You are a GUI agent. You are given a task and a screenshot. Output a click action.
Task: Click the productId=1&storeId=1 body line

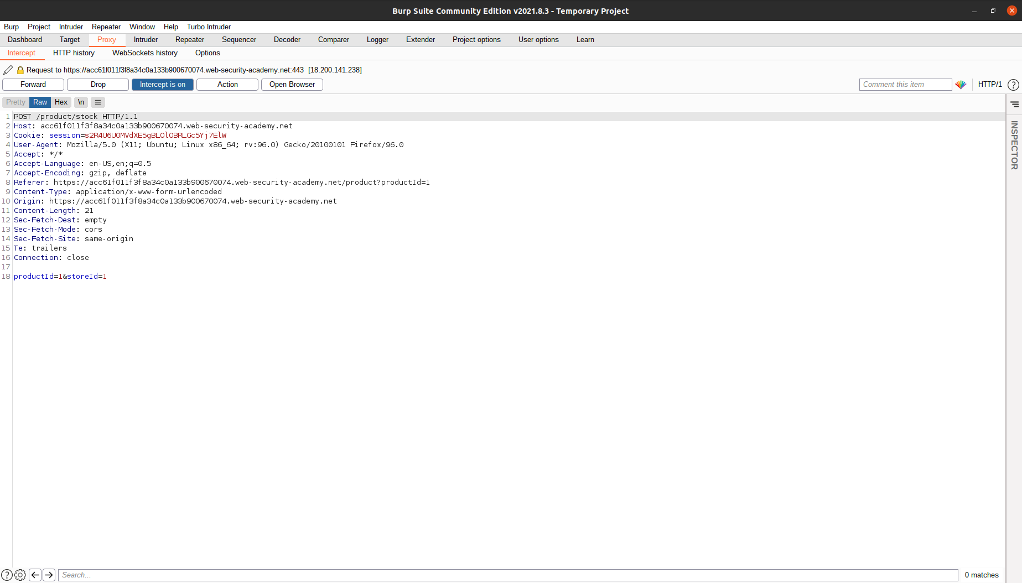60,277
